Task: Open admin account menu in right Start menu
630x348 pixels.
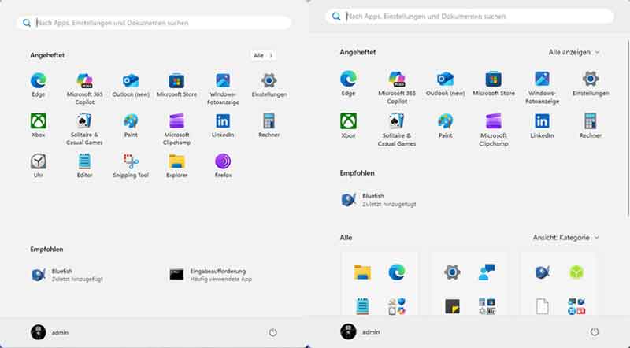Action: pos(360,332)
